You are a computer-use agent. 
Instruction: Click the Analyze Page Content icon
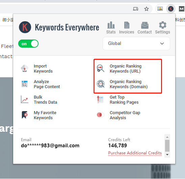coord(25,84)
